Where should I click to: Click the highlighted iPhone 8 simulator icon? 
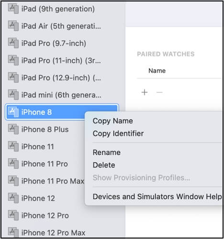(x=13, y=112)
